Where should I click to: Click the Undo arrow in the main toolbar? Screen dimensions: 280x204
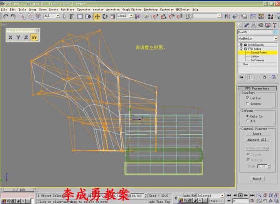[x=6, y=16]
